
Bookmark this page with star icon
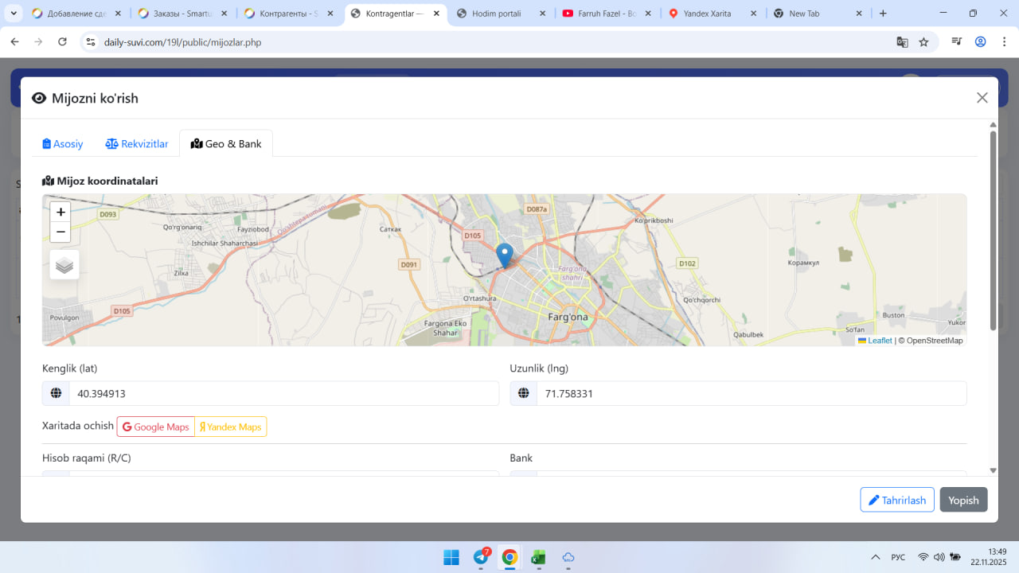point(923,42)
